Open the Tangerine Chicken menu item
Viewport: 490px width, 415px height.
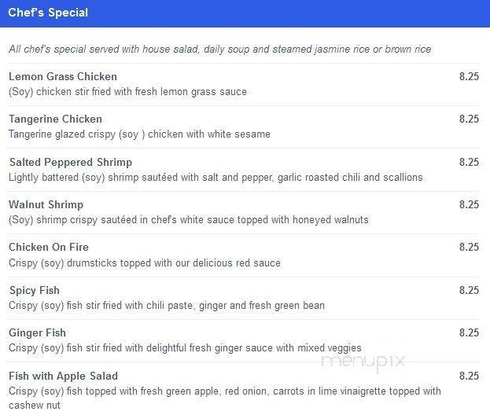pos(55,119)
